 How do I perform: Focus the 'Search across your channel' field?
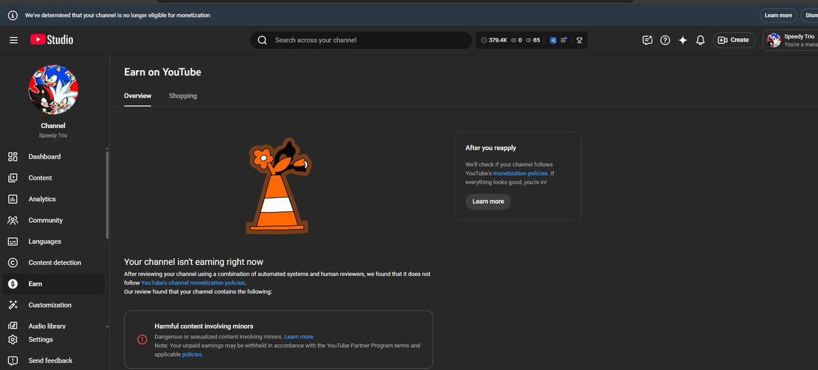click(361, 40)
